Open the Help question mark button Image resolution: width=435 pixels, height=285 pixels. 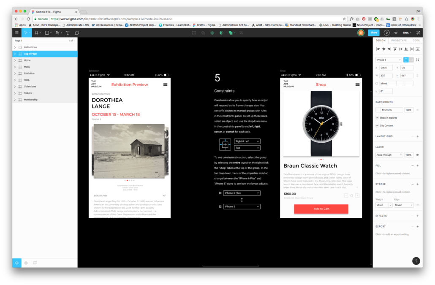416,261
